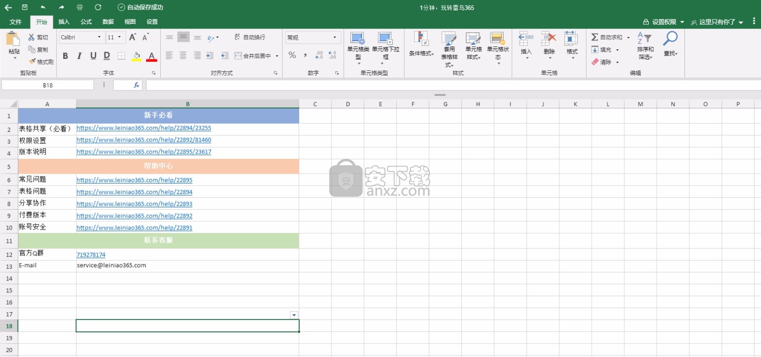Image resolution: width=761 pixels, height=357 pixels.
Task: Open the 常见问题 link help/22895
Action: [135, 180]
